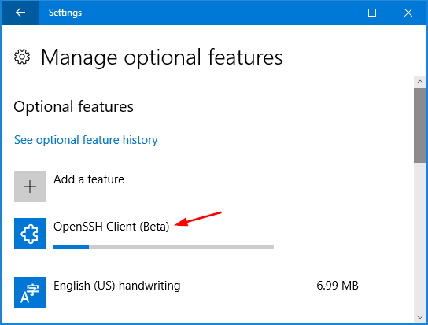428x325 pixels.
Task: Click the vertical scrollbar thumb
Action: point(420,126)
